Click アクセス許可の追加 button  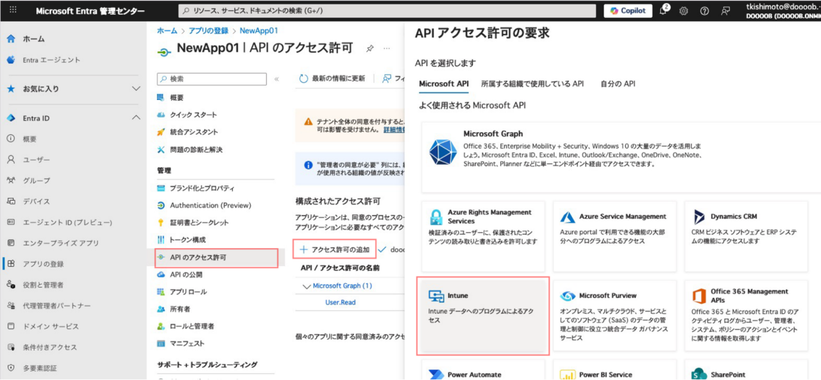pyautogui.click(x=334, y=249)
